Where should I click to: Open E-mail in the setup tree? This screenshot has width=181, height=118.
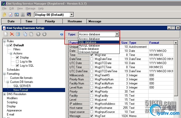[10, 114]
